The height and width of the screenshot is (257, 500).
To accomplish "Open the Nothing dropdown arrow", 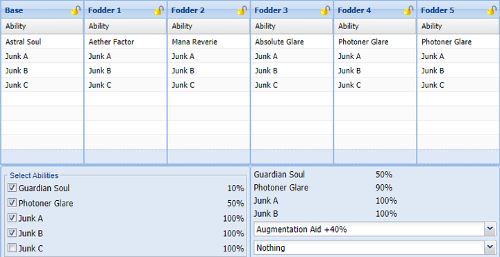I will pyautogui.click(x=490, y=247).
